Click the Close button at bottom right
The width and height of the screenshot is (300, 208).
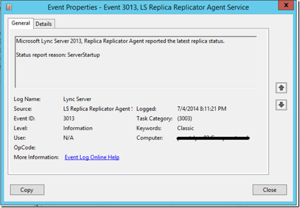[x=269, y=189]
